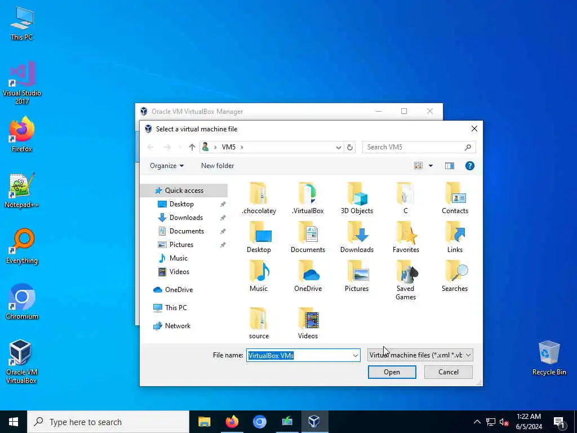
Task: Open Music in navigation pane
Action: (179, 258)
